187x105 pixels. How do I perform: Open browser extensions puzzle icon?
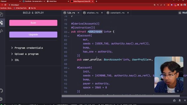click(x=178, y=5)
